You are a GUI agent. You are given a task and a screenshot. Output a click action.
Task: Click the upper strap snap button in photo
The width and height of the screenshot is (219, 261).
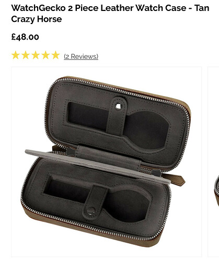click(x=118, y=106)
